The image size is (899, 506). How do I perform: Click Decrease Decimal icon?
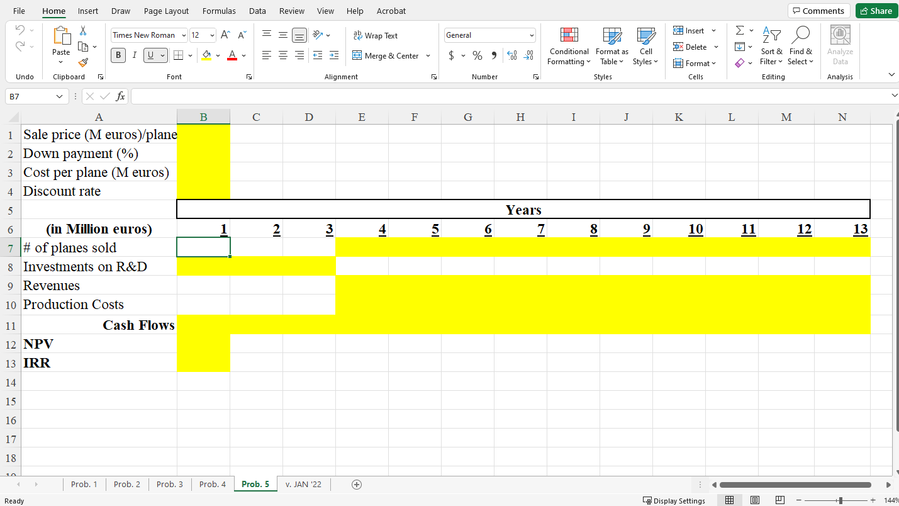(528, 55)
